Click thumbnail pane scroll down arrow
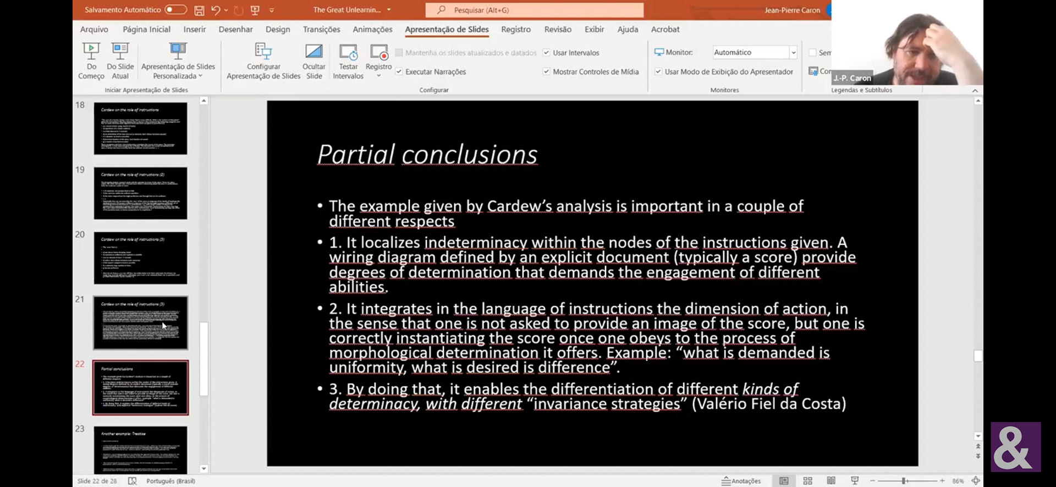 pyautogui.click(x=204, y=469)
